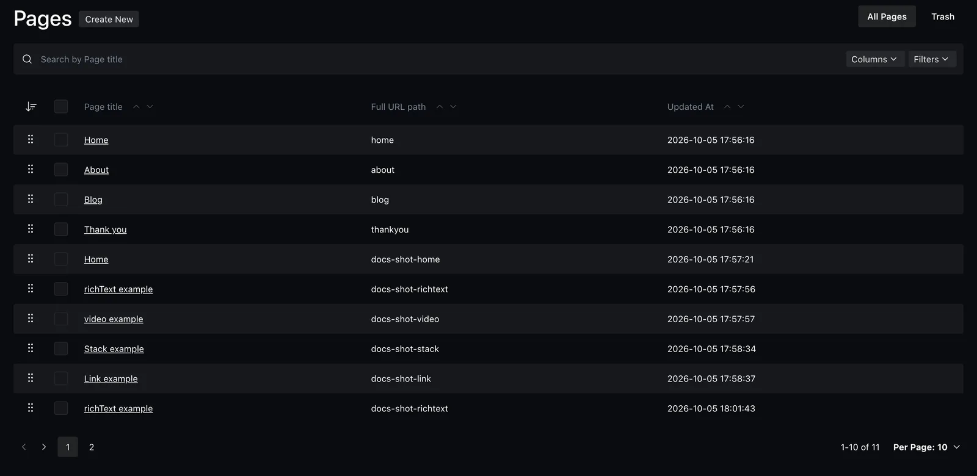Image resolution: width=977 pixels, height=476 pixels.
Task: Sort Page title descending arrow
Action: click(150, 107)
